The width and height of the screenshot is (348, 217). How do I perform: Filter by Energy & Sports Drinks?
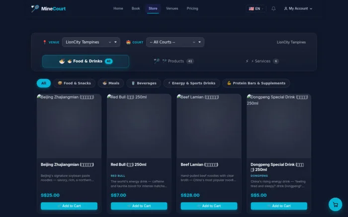tap(191, 83)
